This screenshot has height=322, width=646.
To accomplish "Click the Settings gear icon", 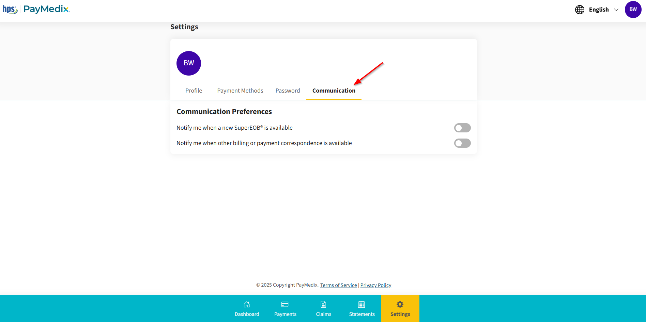I will pyautogui.click(x=400, y=304).
